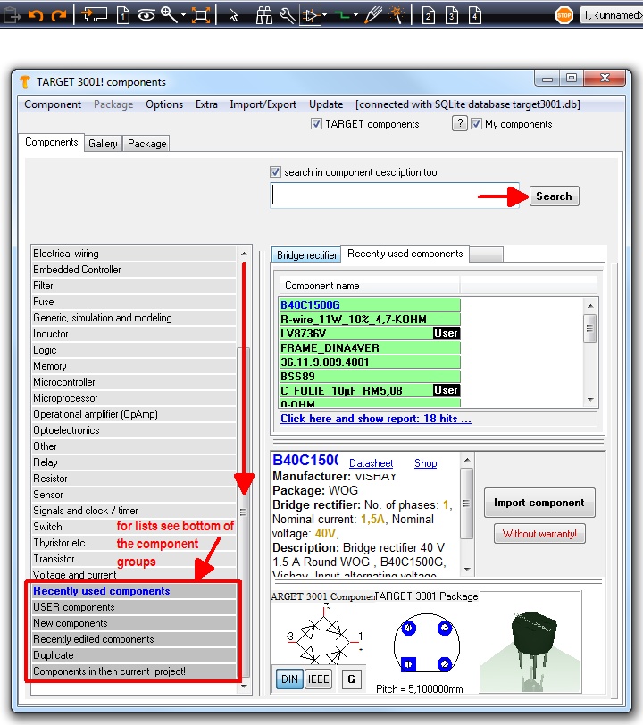Open dropdown arrow next to magnifier zoom
The width and height of the screenshot is (643, 725).
pos(183,15)
